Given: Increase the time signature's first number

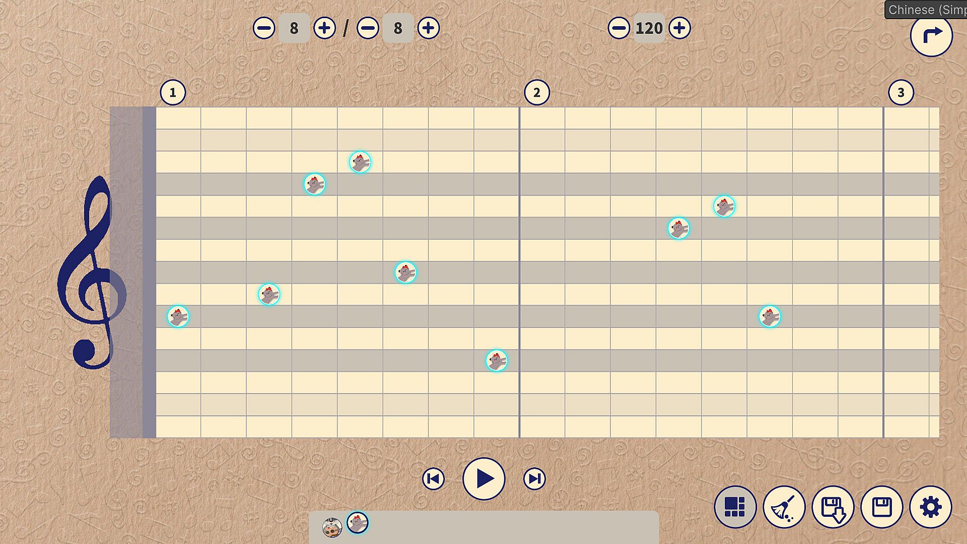Looking at the screenshot, I should tap(324, 28).
